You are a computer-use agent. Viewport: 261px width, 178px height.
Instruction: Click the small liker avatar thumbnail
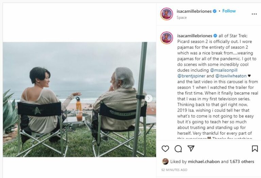tap(165, 161)
